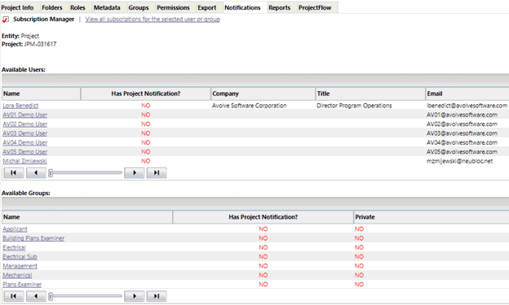Open AV02 Demo User link
Viewport: 509px width, 305px height.
pos(25,124)
